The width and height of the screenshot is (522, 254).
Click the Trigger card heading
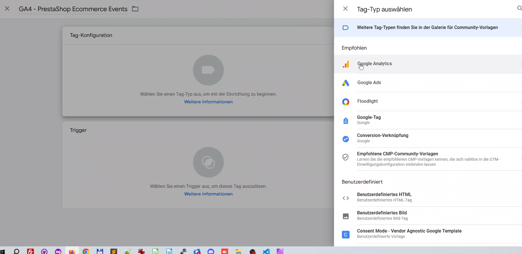[x=78, y=130]
